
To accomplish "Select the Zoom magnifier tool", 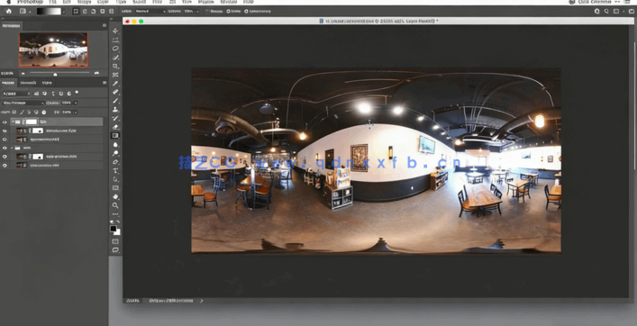I will pos(115,205).
